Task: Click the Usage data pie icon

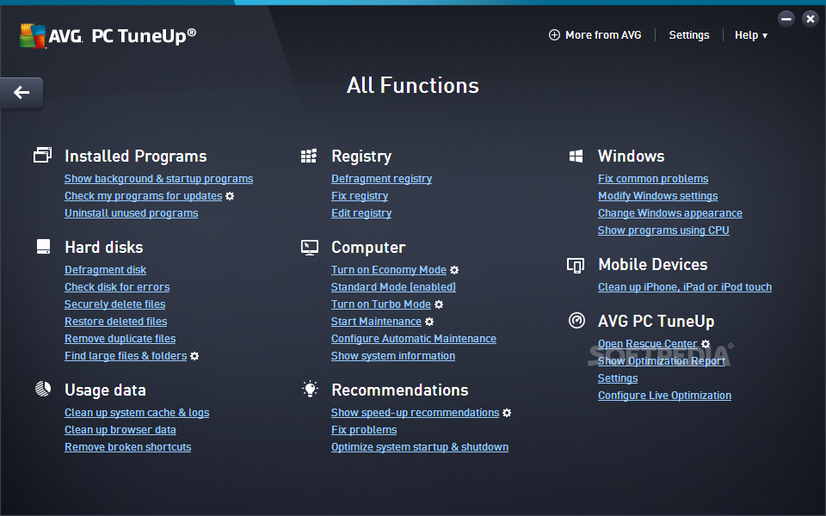Action: pos(43,389)
